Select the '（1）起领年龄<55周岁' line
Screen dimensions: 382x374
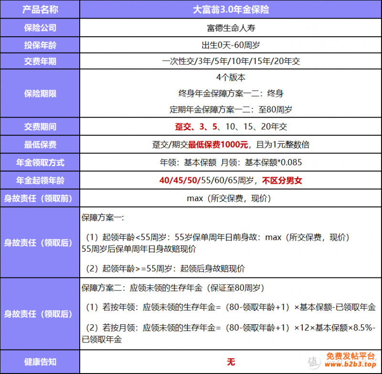pyautogui.click(x=217, y=237)
